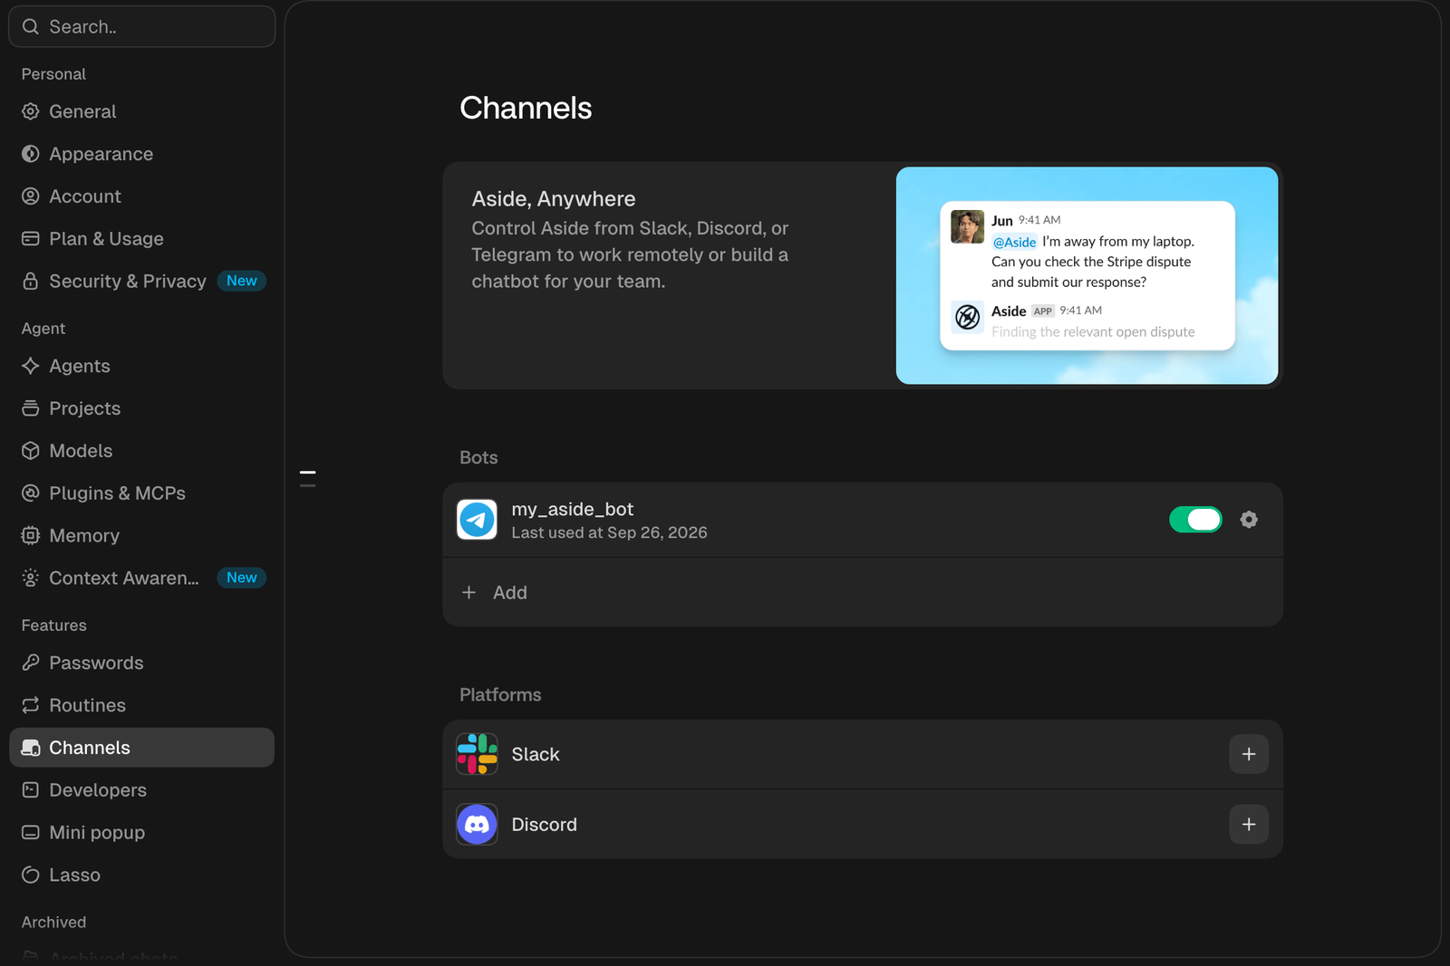1450x966 pixels.
Task: Click the New badge beside Security & Privacy
Action: coord(242,281)
